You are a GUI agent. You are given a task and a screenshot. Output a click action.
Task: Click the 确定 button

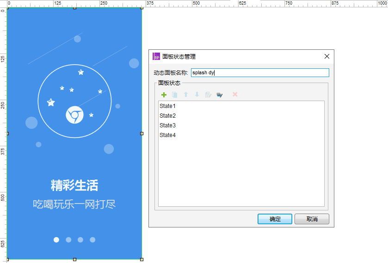275,219
